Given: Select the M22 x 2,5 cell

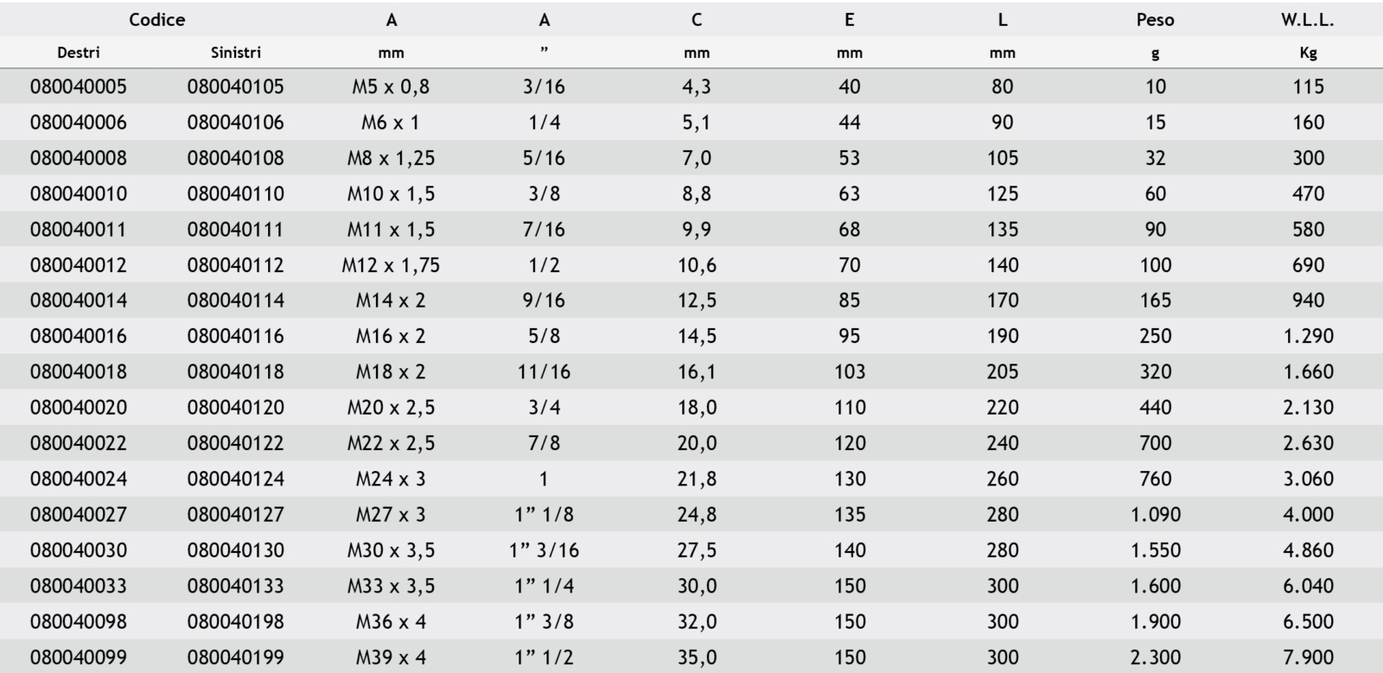Looking at the screenshot, I should pos(391,443).
